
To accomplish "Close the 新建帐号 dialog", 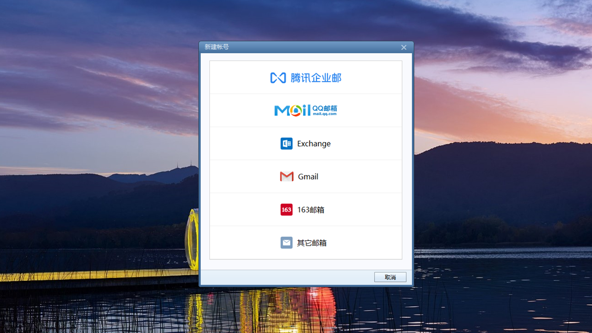I will click(403, 47).
